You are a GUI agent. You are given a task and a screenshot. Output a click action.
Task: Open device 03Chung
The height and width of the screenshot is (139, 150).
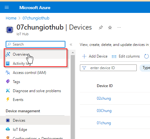(x=104, y=111)
